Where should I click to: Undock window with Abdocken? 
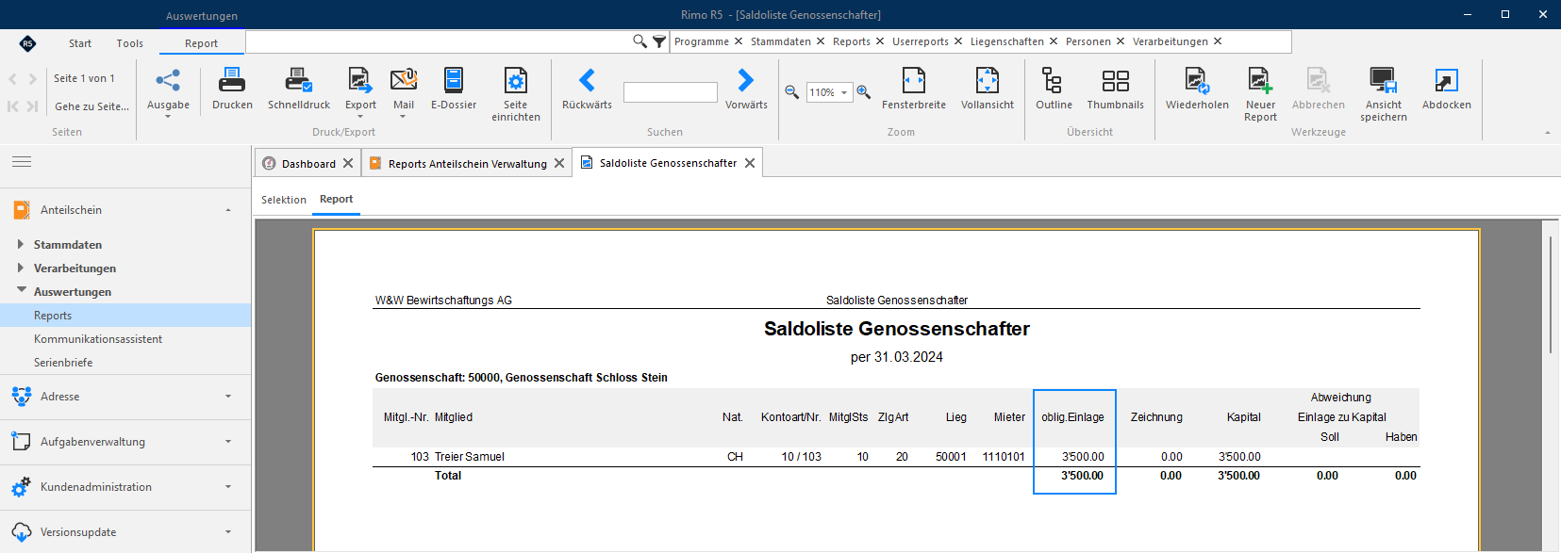(x=1447, y=89)
